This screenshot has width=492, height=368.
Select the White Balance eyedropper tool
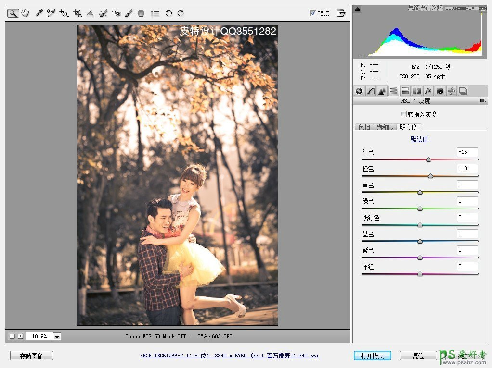tap(39, 13)
